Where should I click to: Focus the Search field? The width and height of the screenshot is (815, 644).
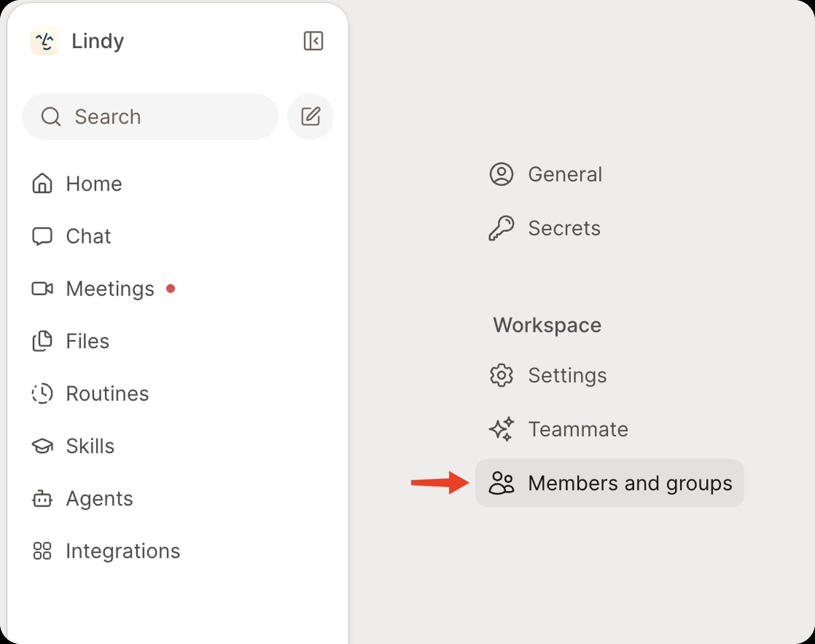pyautogui.click(x=150, y=117)
